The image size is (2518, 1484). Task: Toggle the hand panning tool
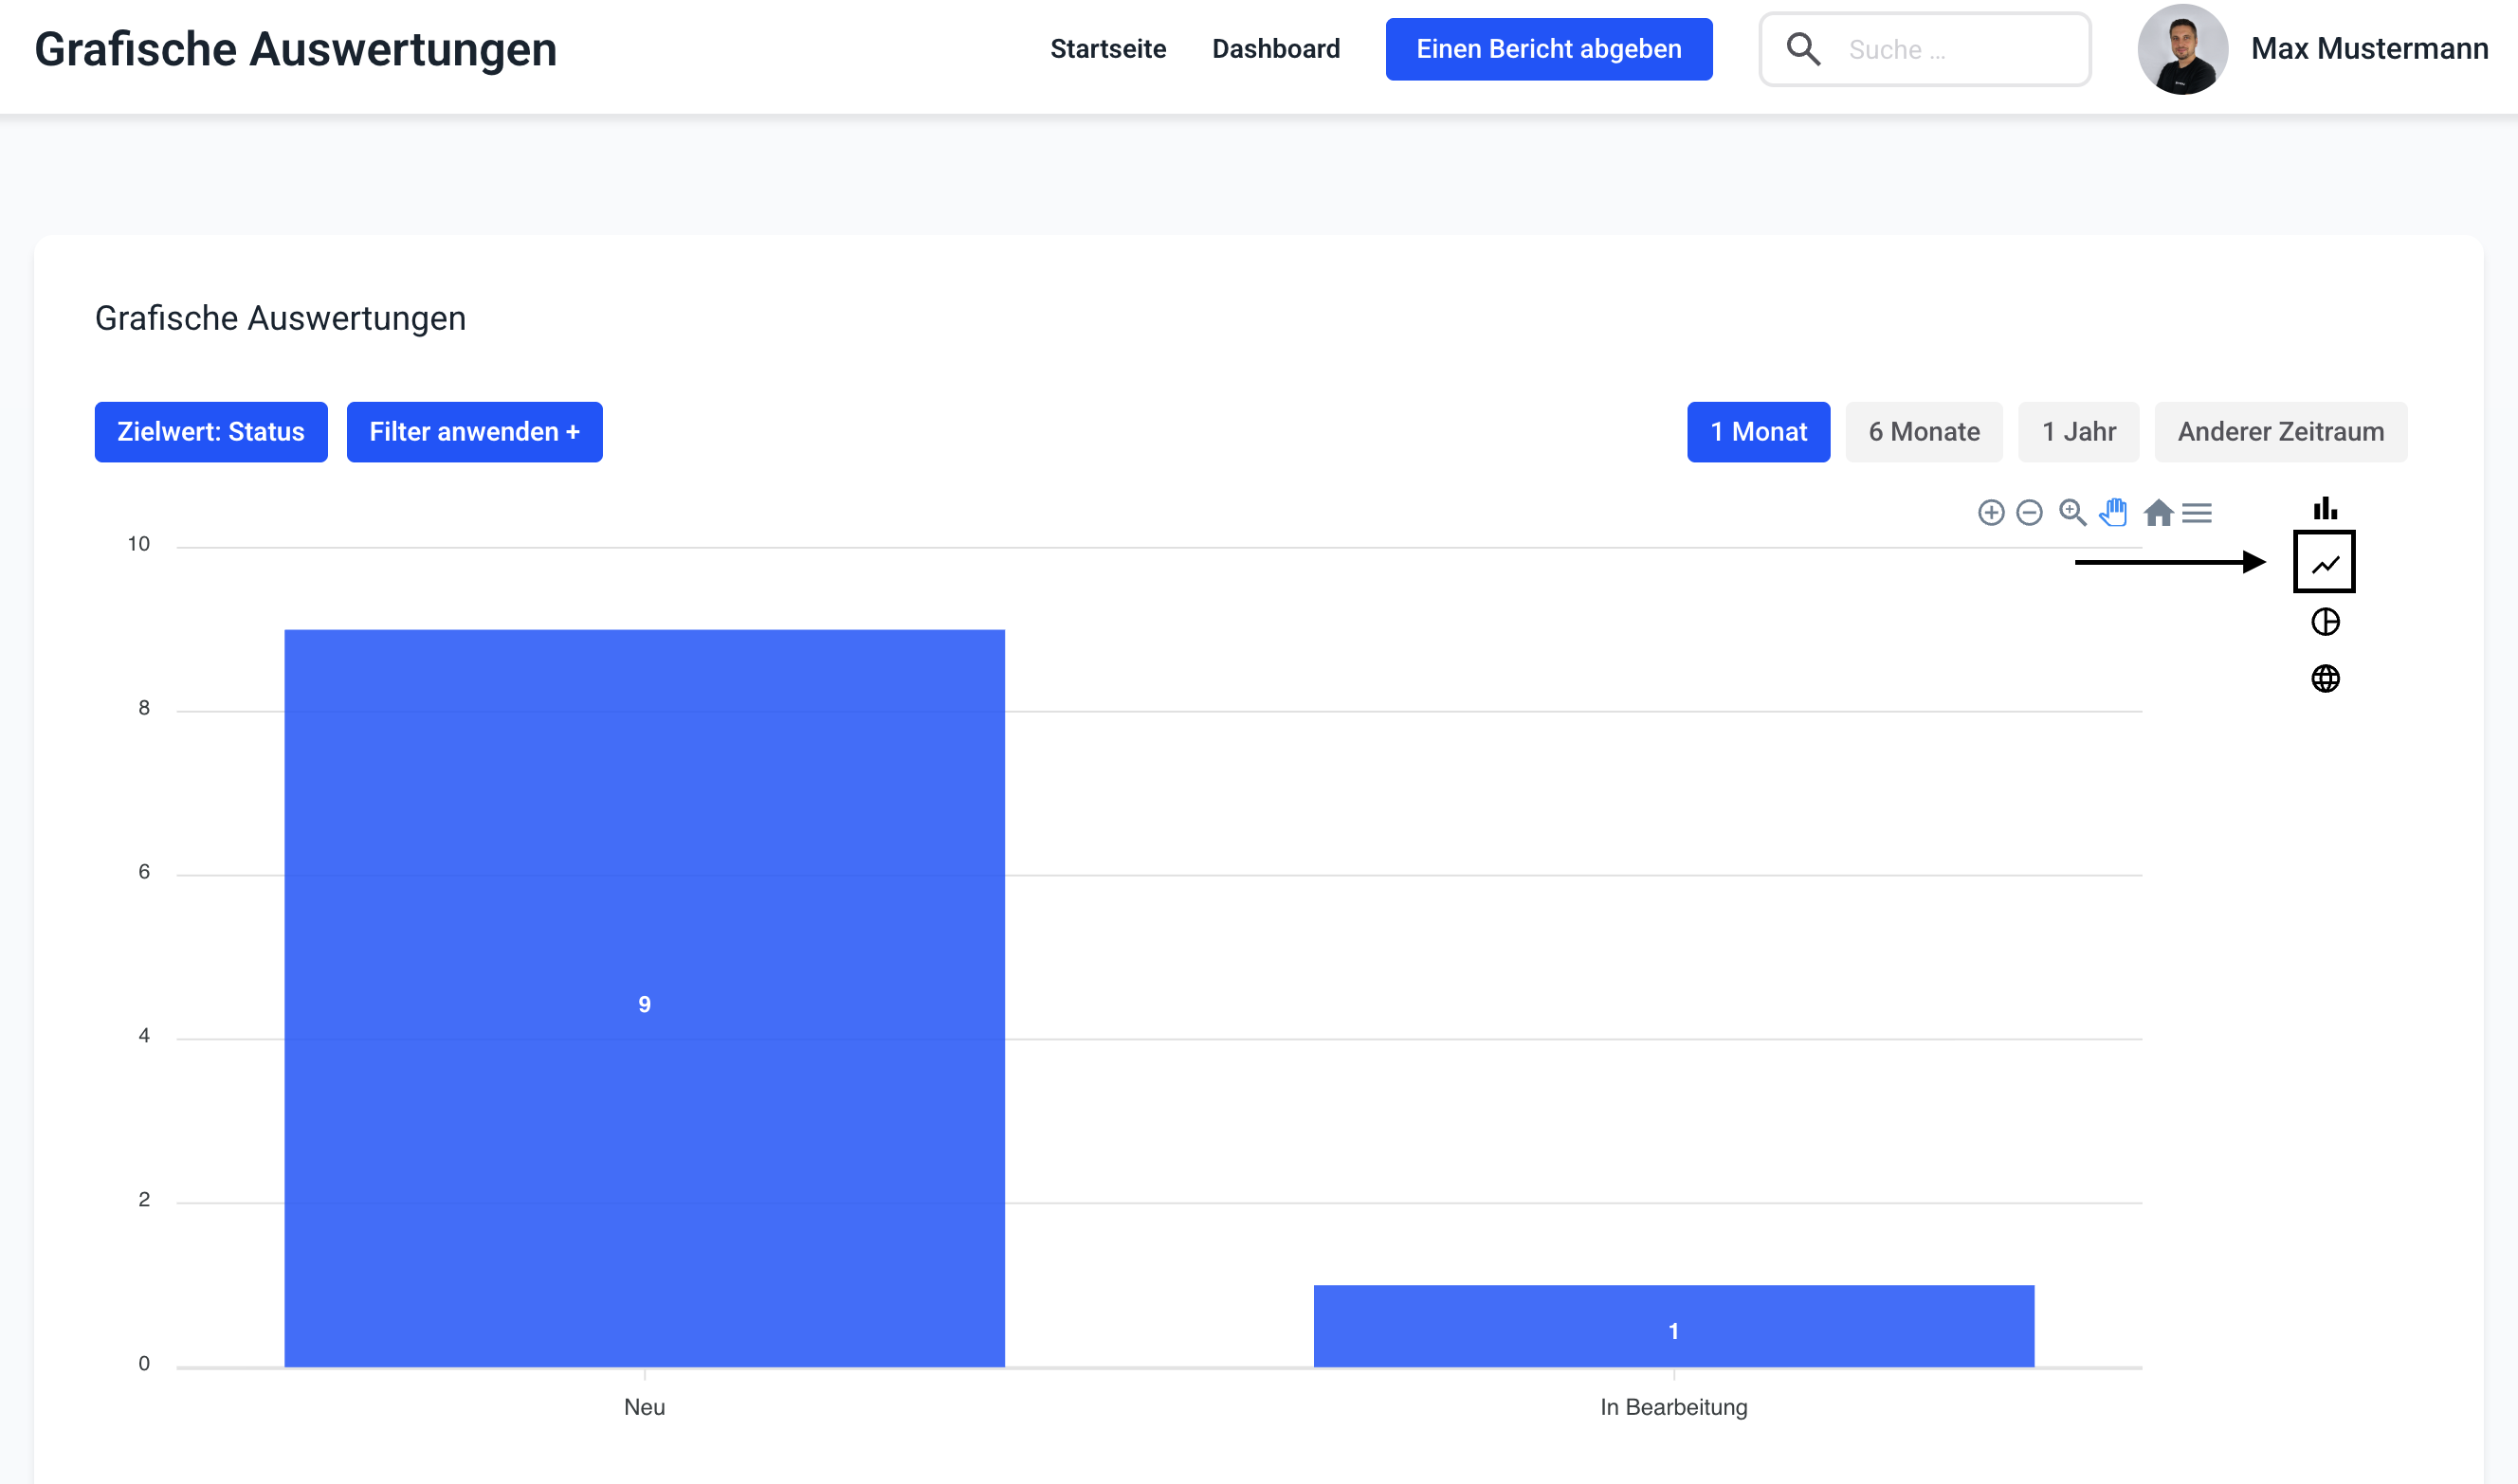[2114, 512]
